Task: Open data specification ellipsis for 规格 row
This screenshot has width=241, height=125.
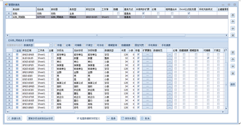Action: (x=169, y=104)
